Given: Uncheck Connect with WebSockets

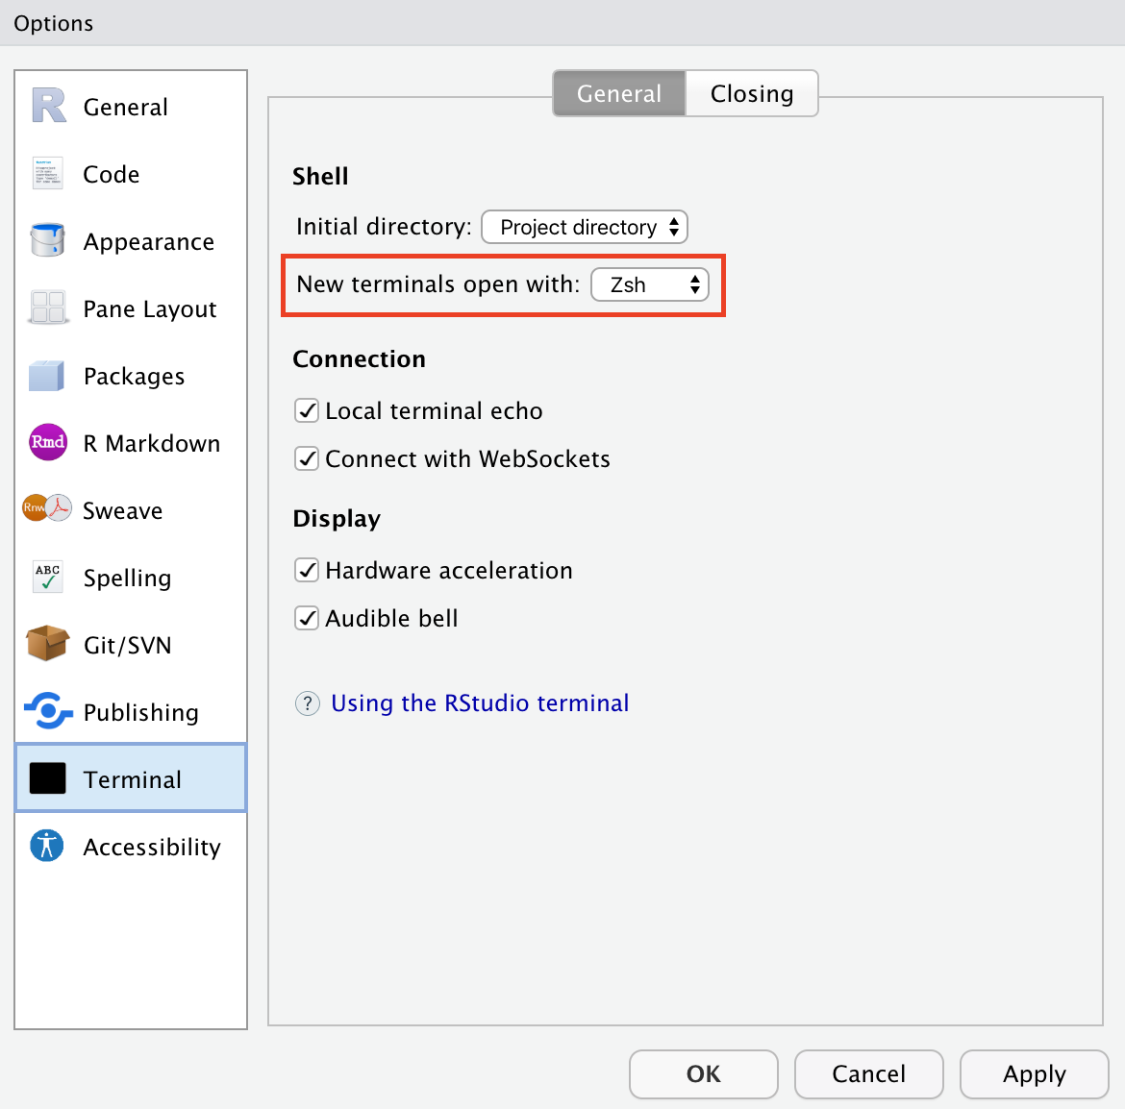Looking at the screenshot, I should click(x=307, y=458).
